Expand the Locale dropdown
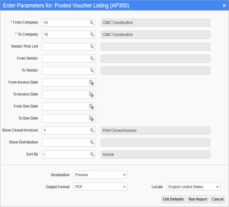 click(193, 187)
